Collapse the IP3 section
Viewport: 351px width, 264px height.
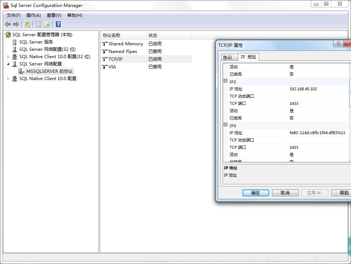click(226, 125)
